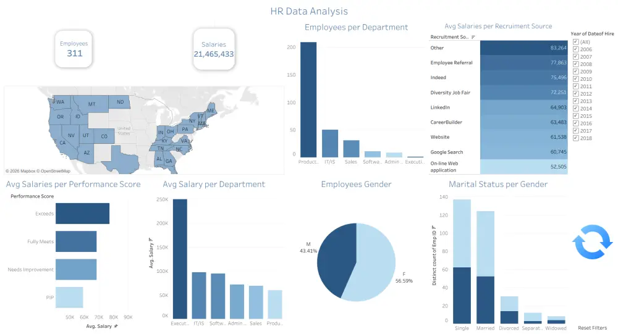618x334 pixels.
Task: Select the Salaries 21,465,433 KPI card
Action: 214,49
